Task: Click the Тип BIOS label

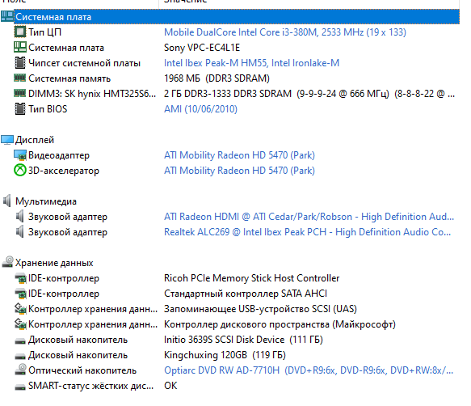Action: (x=48, y=108)
